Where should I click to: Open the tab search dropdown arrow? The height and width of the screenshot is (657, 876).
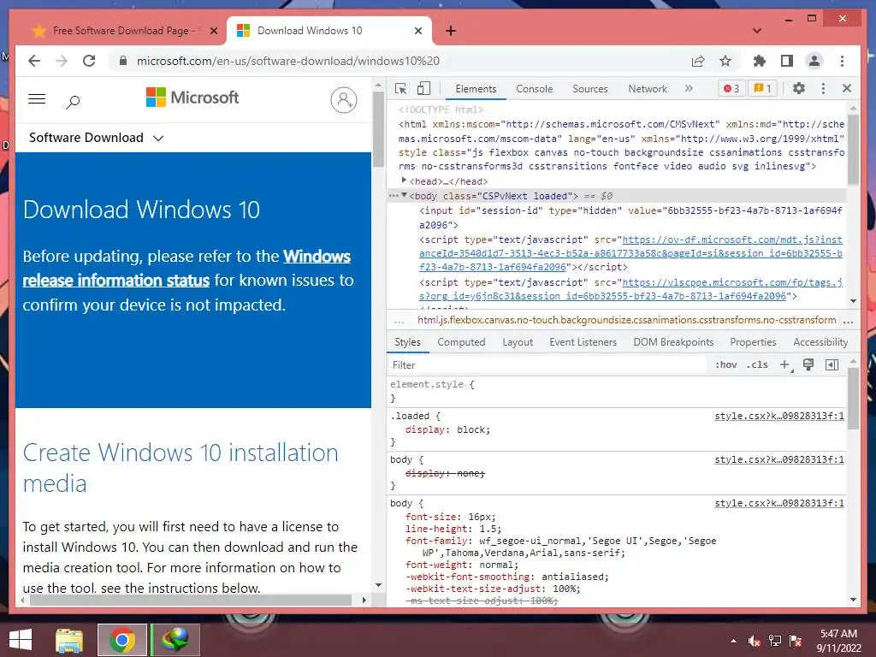(757, 31)
